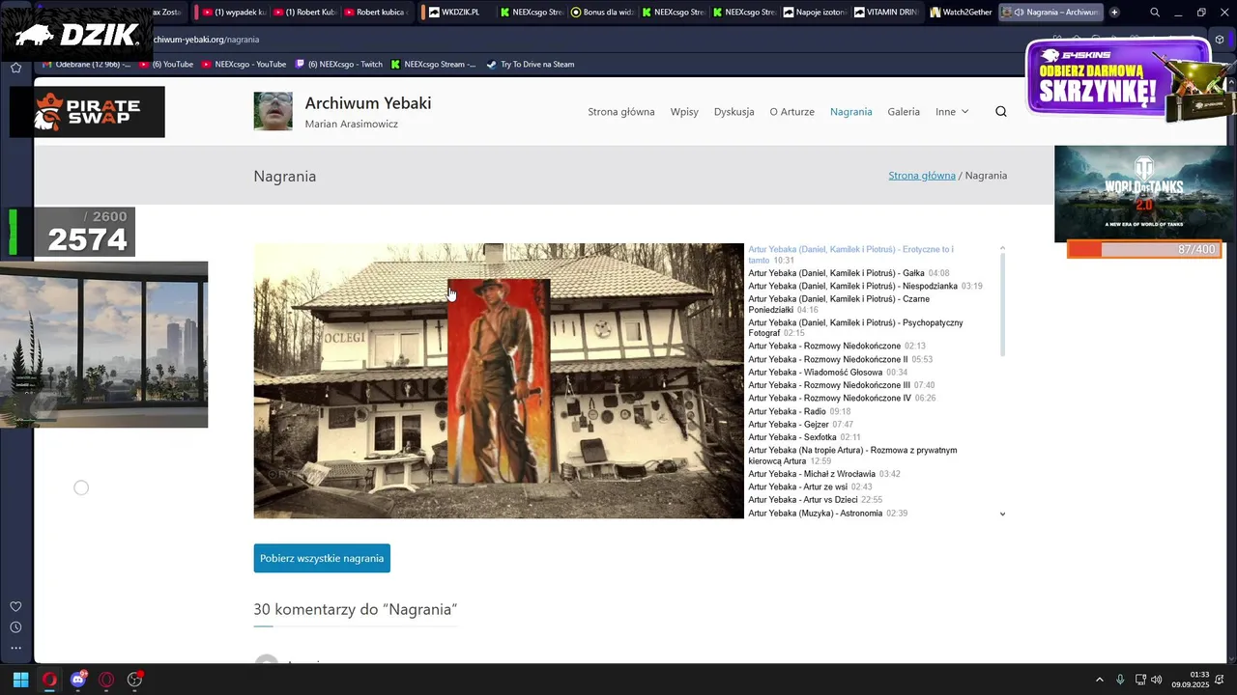Play the track 'Erotyczne to i tamto'
1237x695 pixels.
tap(850, 255)
